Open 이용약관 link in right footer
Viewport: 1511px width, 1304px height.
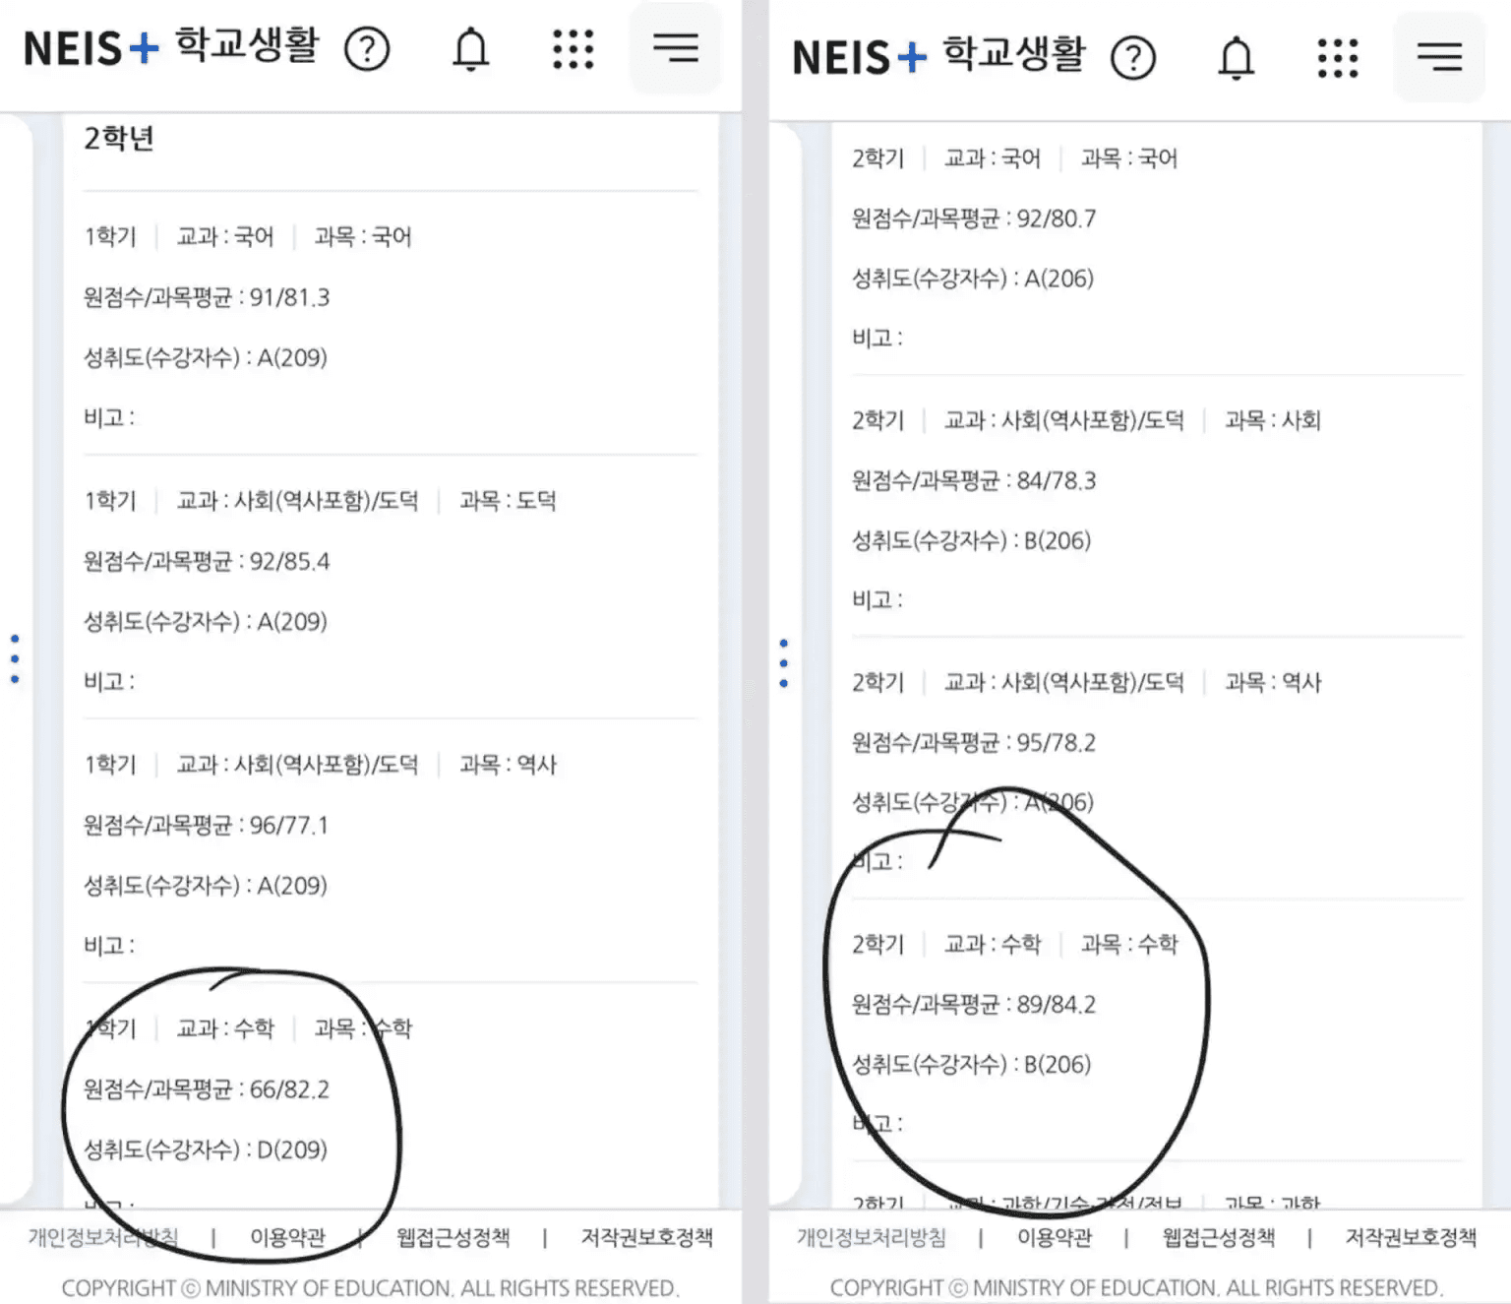point(1055,1237)
